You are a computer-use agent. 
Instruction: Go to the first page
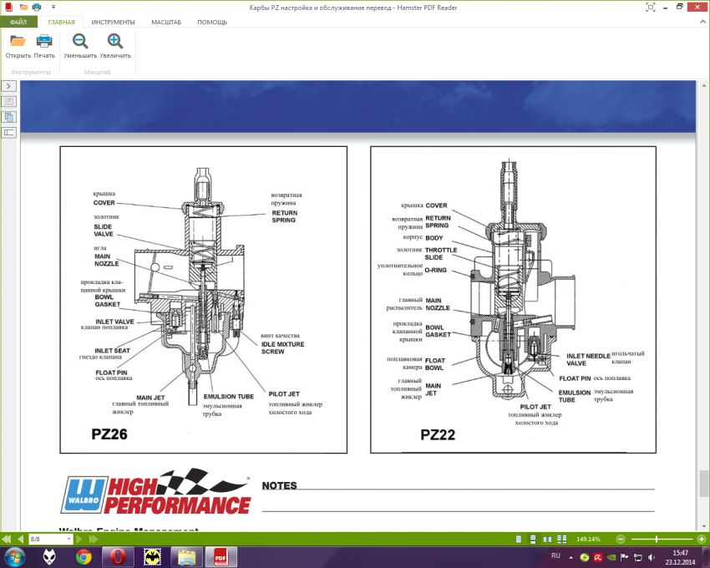[x=7, y=539]
